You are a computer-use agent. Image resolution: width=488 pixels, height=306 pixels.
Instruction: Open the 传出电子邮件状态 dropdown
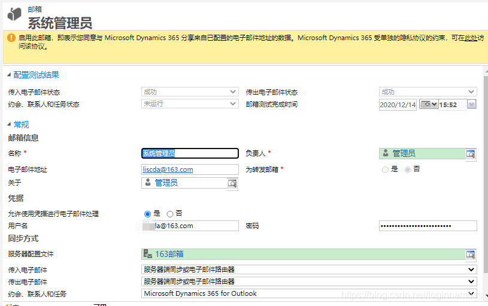point(428,92)
